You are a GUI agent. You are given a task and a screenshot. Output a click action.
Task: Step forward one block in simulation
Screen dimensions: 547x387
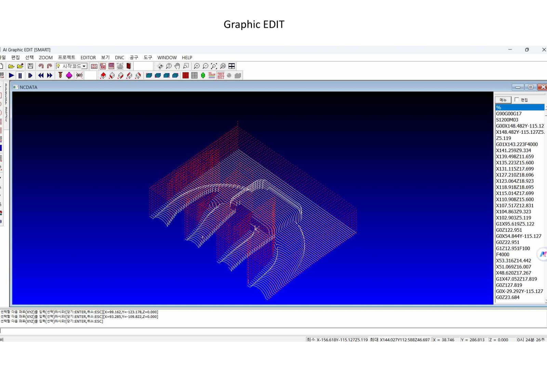pos(30,75)
